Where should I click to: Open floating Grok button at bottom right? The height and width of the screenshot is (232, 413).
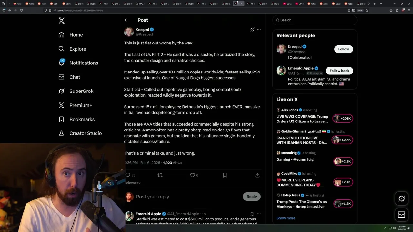coord(401,199)
